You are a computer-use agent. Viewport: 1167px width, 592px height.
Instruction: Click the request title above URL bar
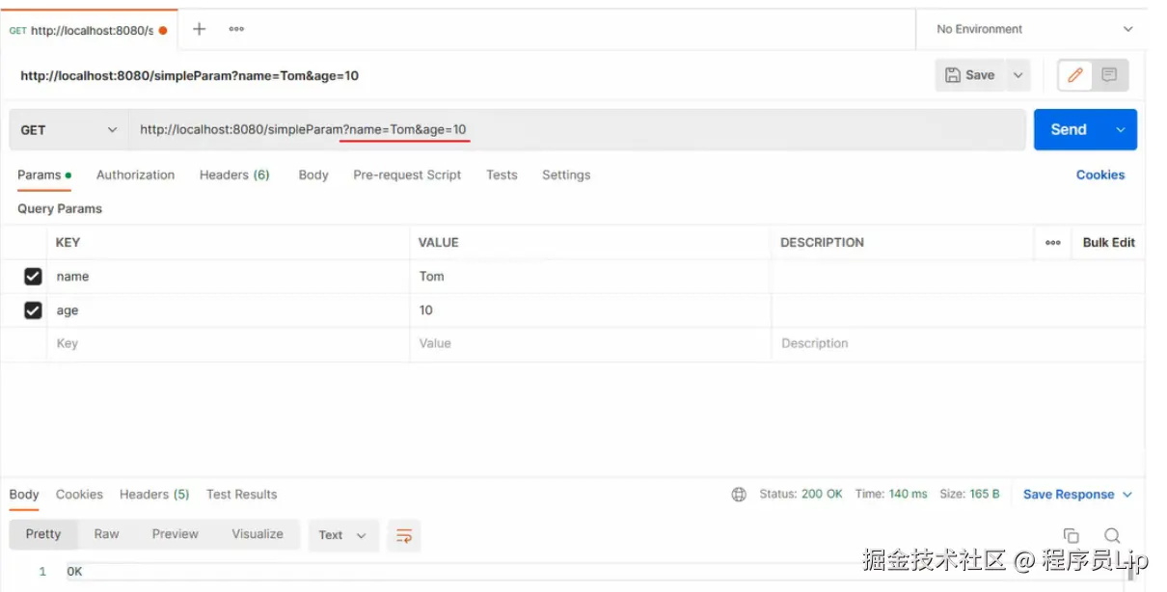(189, 76)
